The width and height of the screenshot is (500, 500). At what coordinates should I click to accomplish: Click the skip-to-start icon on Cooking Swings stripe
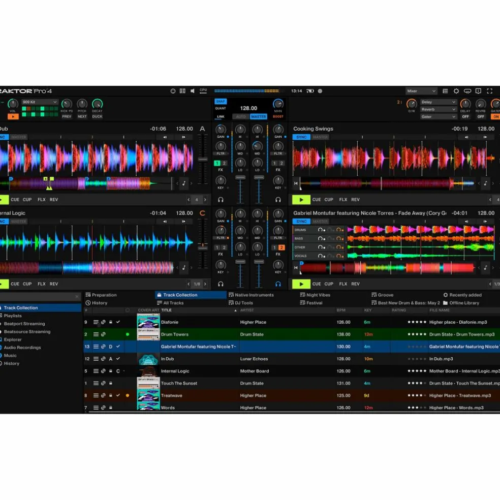coord(296,183)
